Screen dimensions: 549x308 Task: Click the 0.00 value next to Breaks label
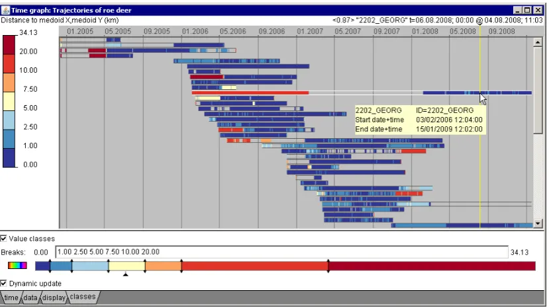coord(41,252)
